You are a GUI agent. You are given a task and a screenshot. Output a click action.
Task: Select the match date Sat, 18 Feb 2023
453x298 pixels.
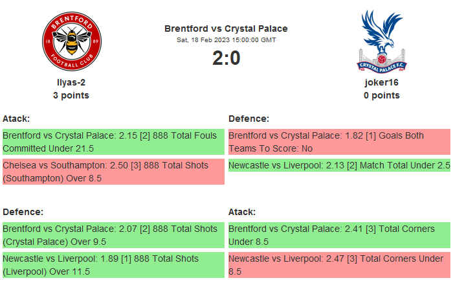coord(226,40)
